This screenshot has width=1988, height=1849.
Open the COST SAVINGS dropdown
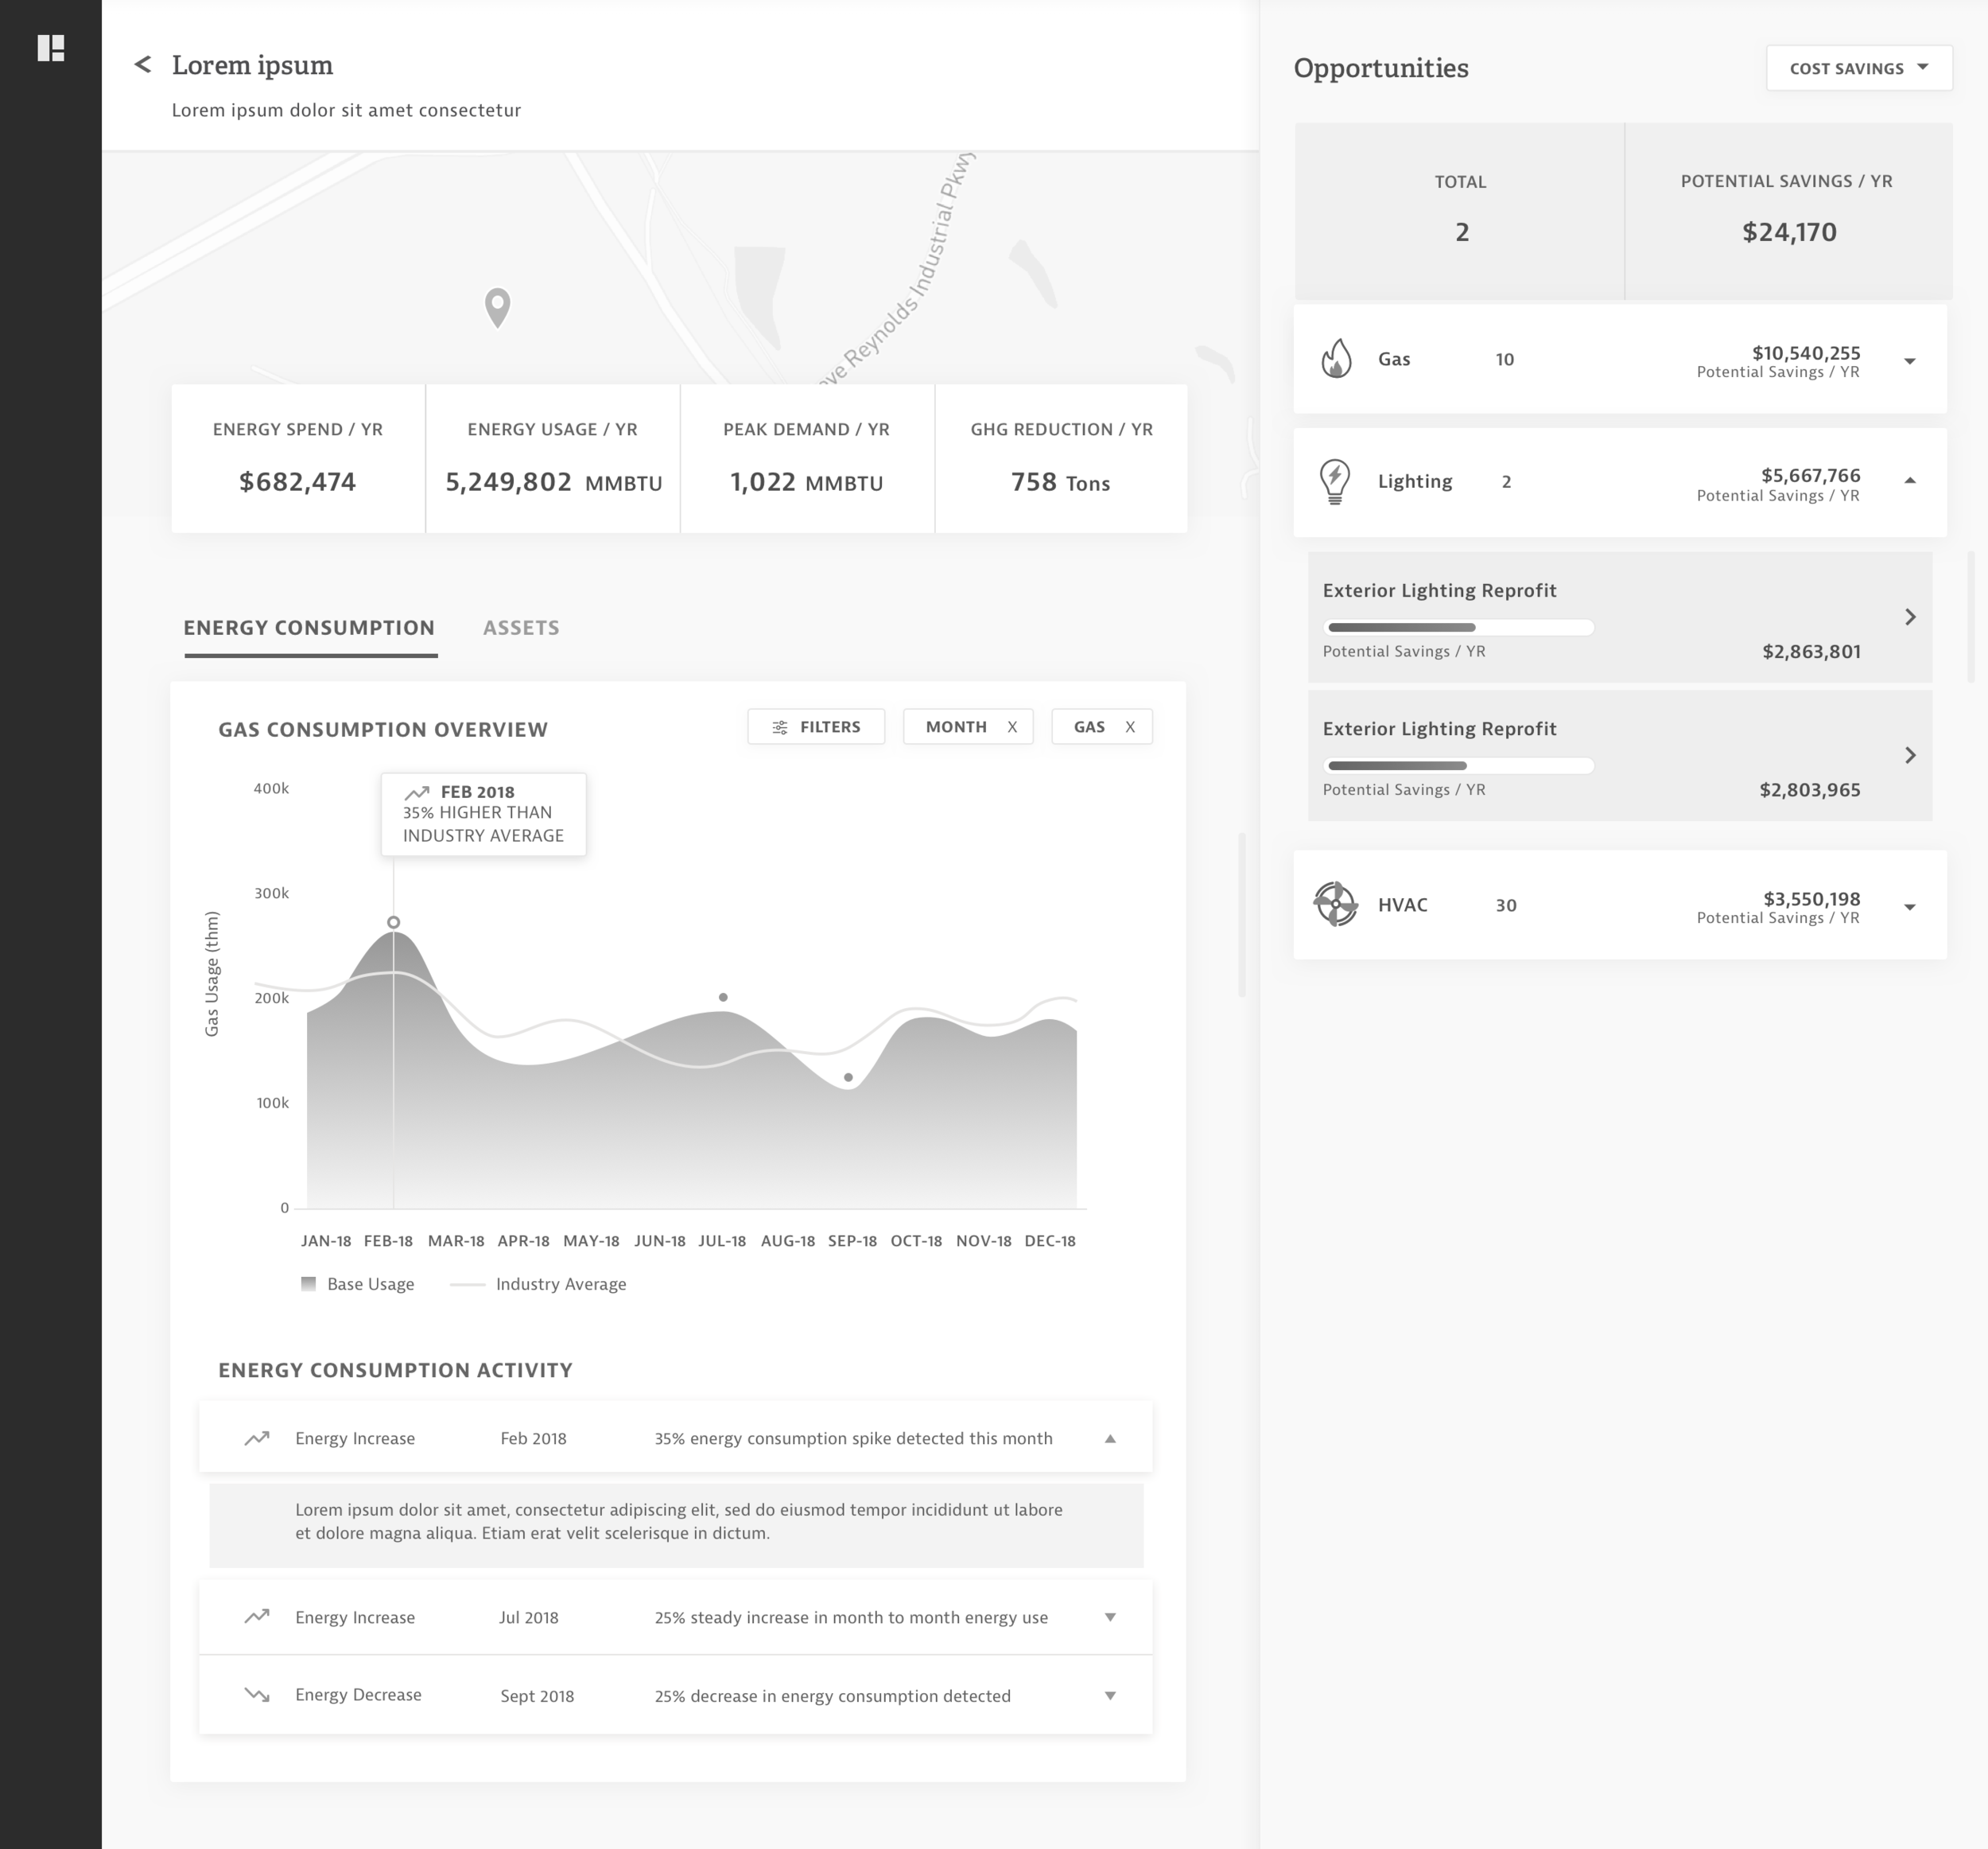pos(1858,68)
